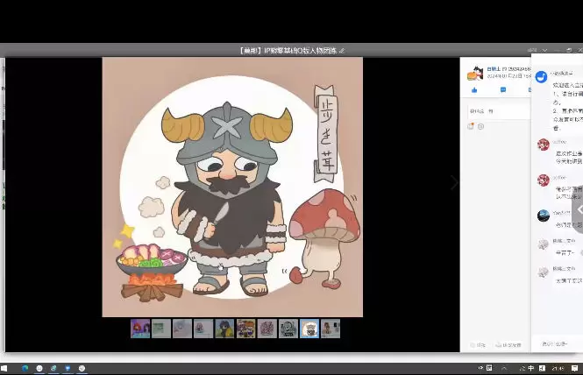This screenshot has width=583, height=375.
Task: Click the dark blue round avatar in the chat list
Action: tap(544, 216)
